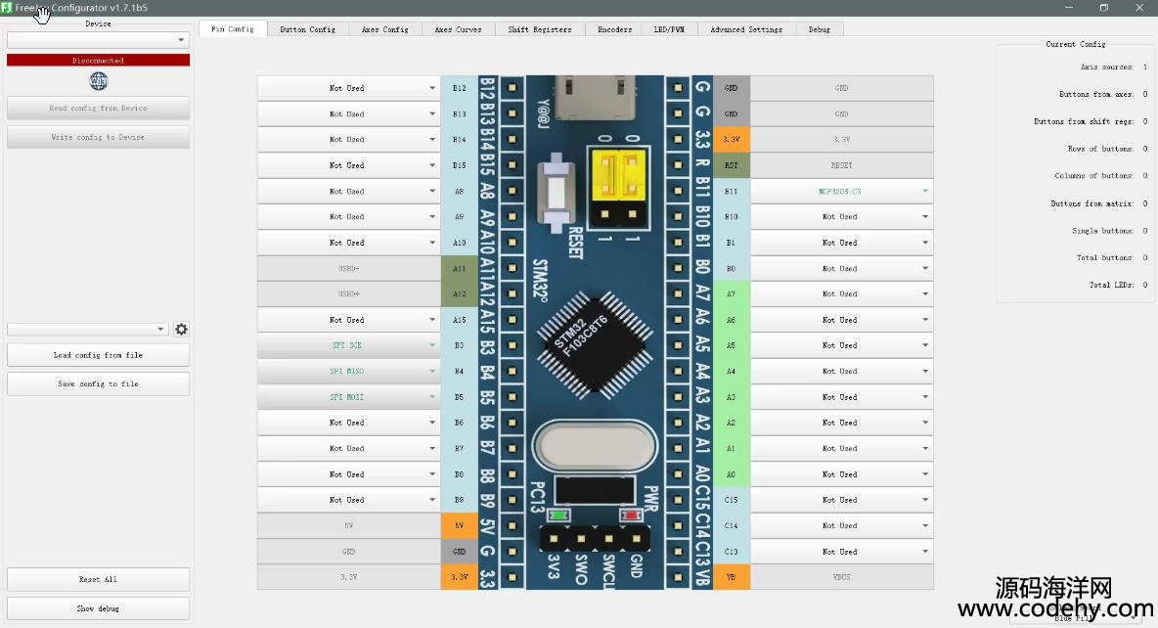
Task: Expand the A2 pin function dropdown
Action: 842,423
